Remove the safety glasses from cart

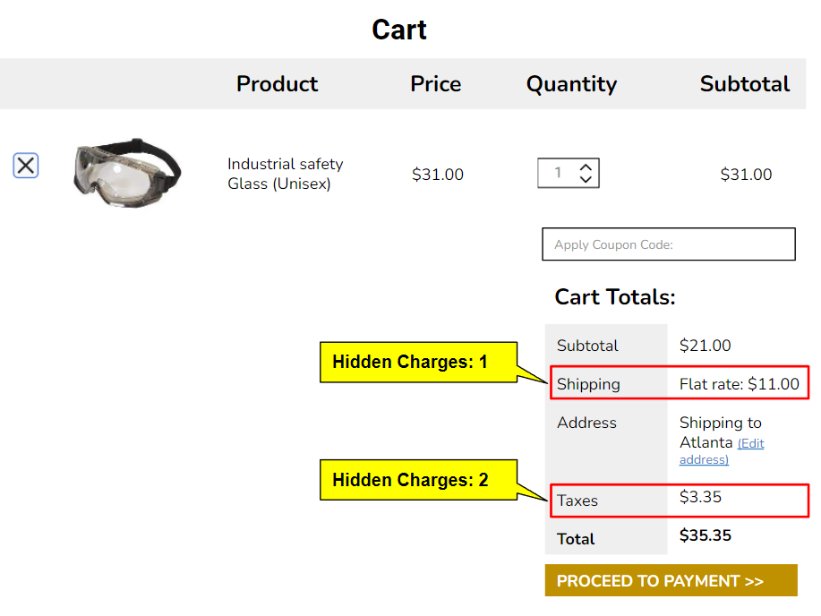(25, 165)
